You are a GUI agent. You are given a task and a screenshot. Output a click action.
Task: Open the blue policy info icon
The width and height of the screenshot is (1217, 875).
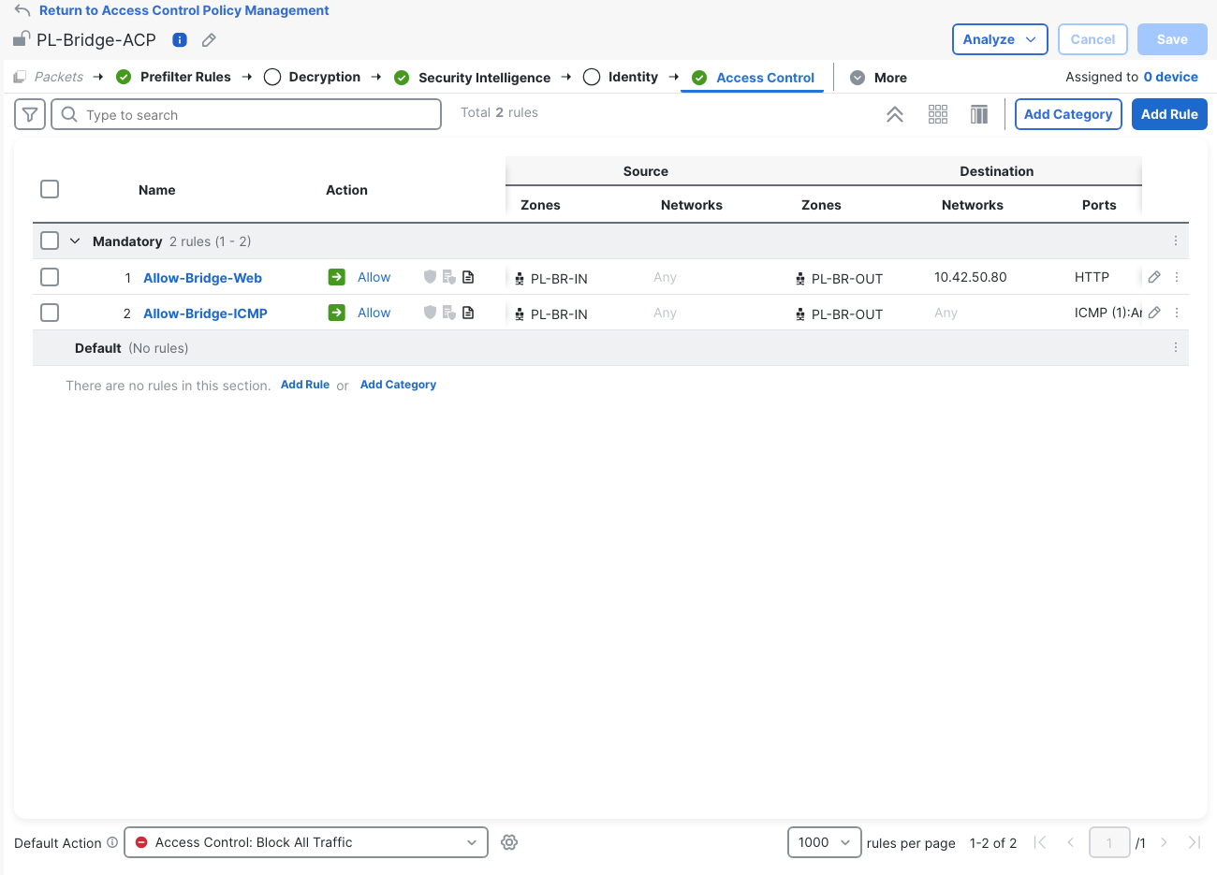(x=180, y=40)
